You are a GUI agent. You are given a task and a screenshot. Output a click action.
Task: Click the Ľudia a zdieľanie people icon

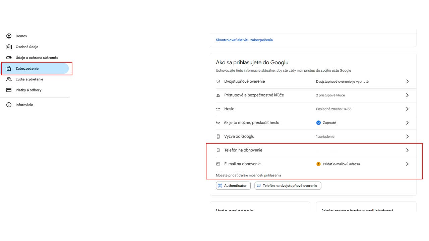9,79
